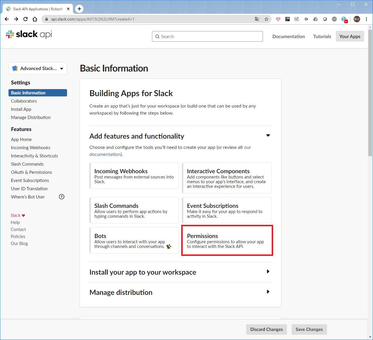Click the Incoming Webhooks feature card

coord(134,176)
